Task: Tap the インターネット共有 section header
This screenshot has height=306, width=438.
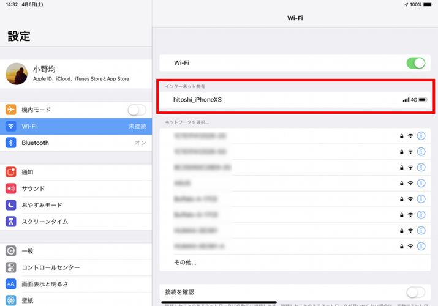Action: click(x=185, y=86)
